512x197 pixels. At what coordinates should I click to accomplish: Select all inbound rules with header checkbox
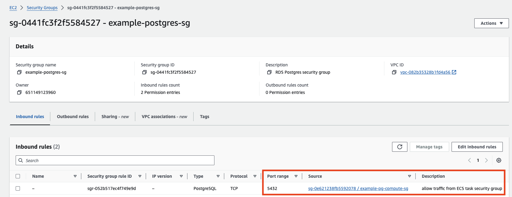point(18,176)
